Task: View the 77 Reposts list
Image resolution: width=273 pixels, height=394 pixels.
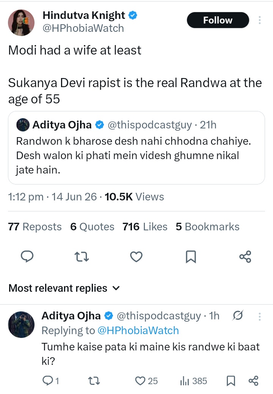Action: (35, 227)
